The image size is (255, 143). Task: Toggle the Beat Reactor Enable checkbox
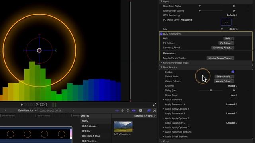coord(233,71)
